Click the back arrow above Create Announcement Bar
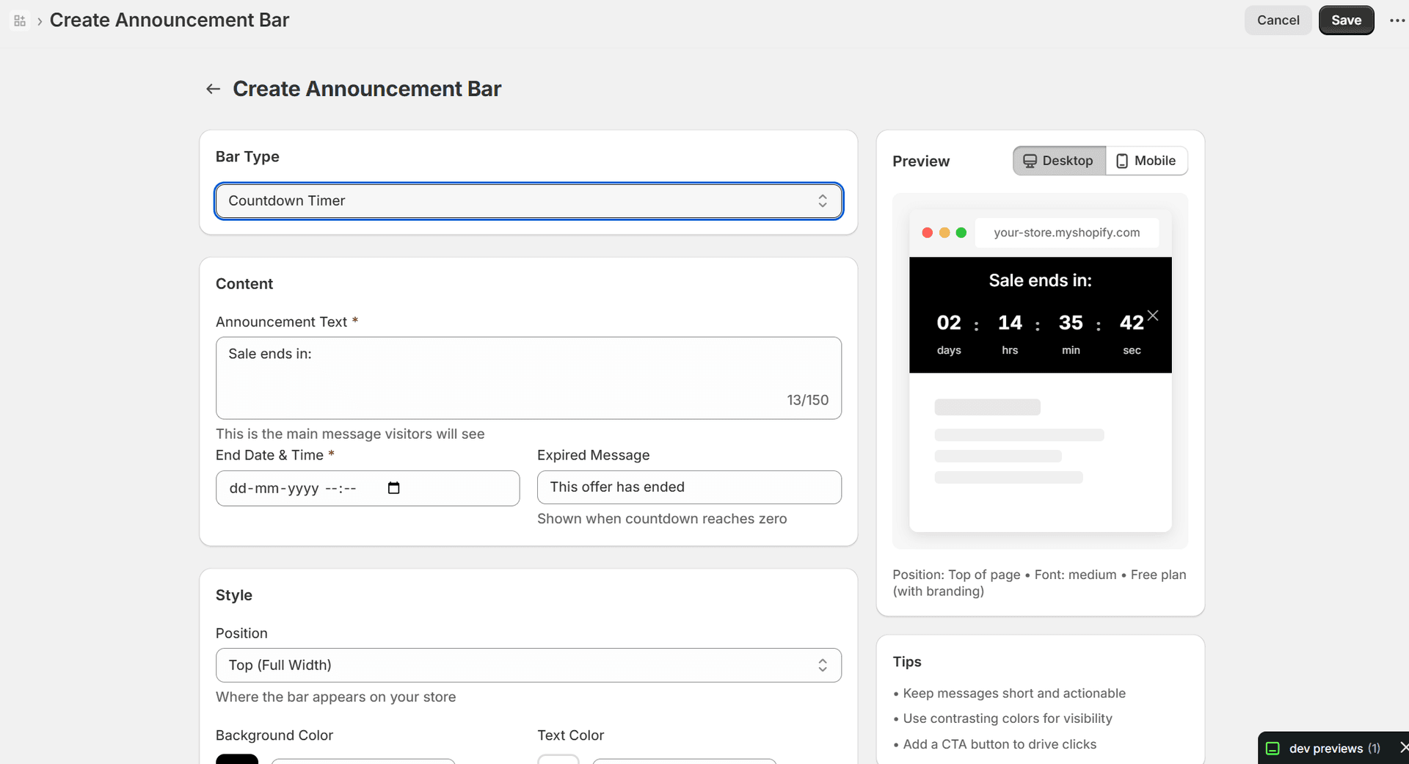The width and height of the screenshot is (1409, 764). 212,88
